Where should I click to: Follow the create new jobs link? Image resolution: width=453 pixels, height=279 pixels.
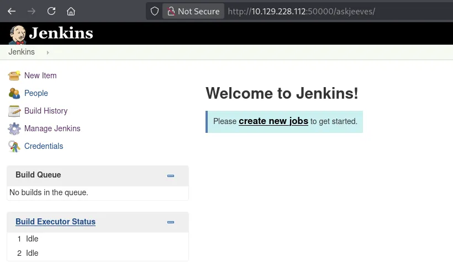coord(273,121)
